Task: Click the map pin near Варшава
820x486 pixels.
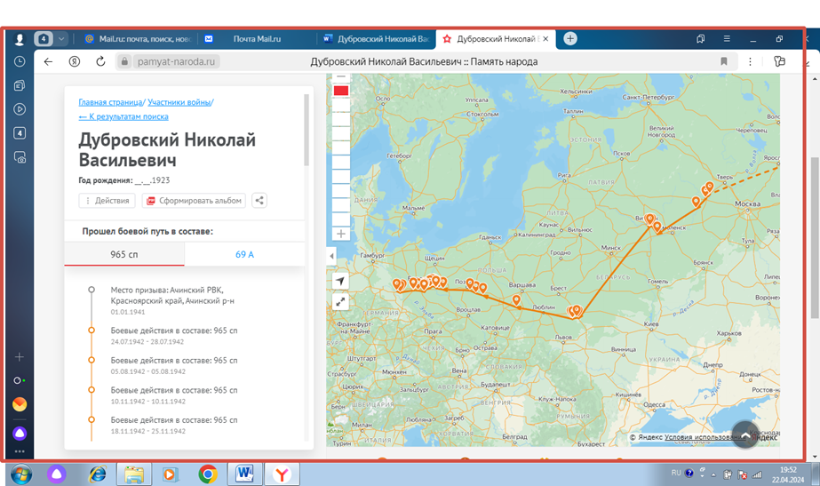Action: click(516, 299)
